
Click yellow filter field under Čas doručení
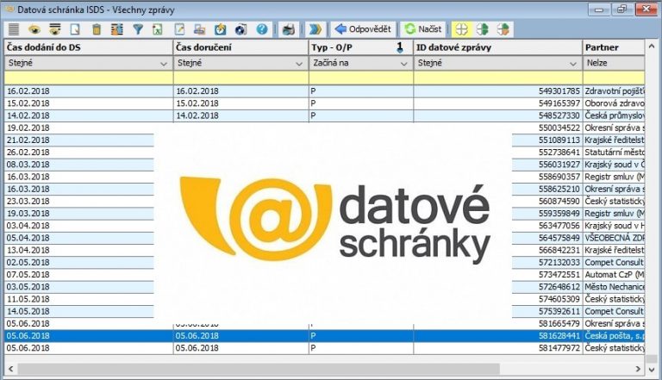(x=240, y=78)
